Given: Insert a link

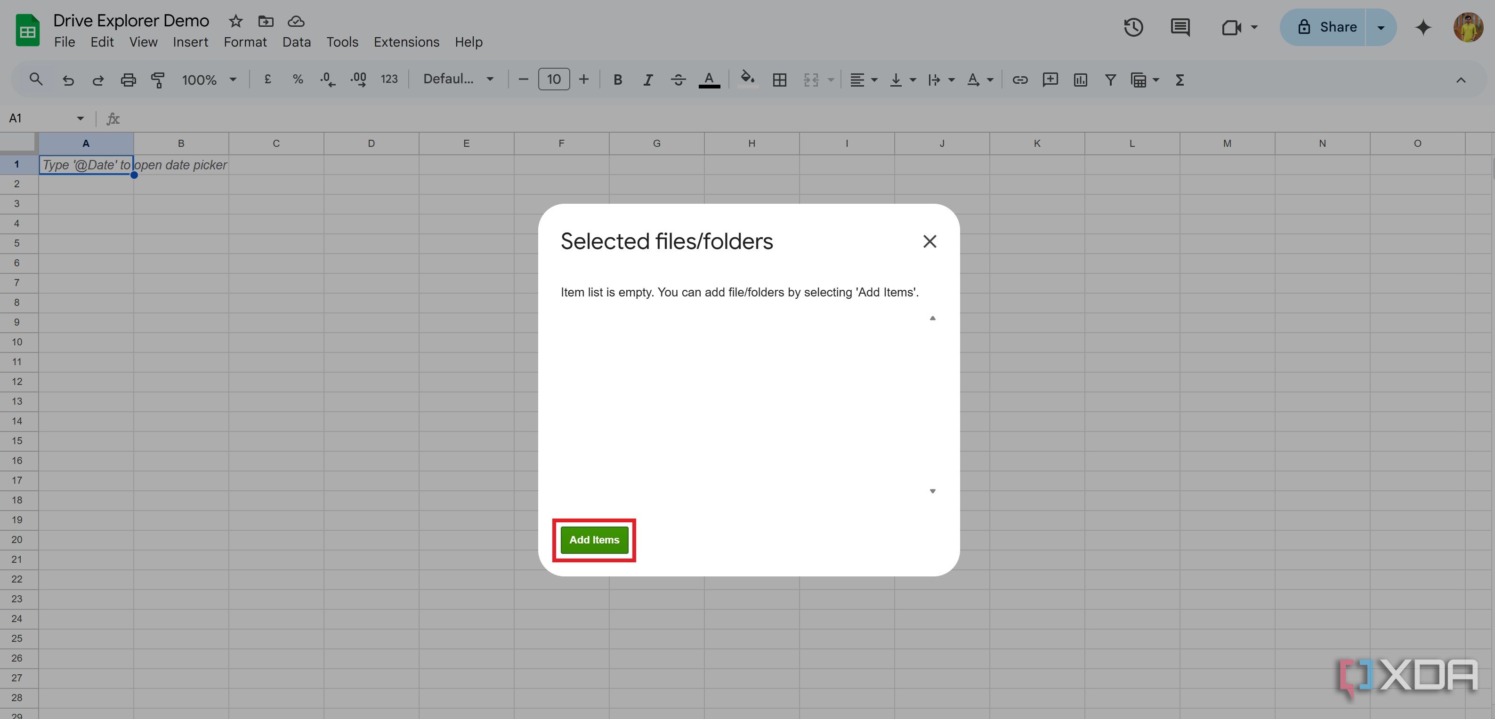Looking at the screenshot, I should (1020, 80).
